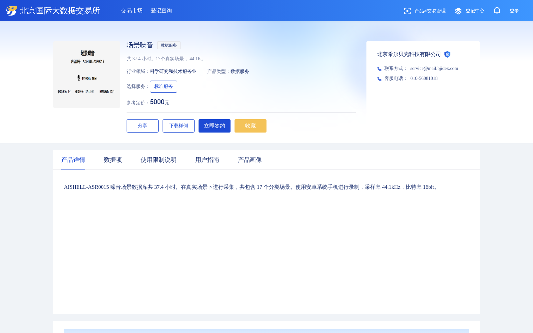The height and width of the screenshot is (333, 533).
Task: Go to 登记中心
Action: click(475, 11)
